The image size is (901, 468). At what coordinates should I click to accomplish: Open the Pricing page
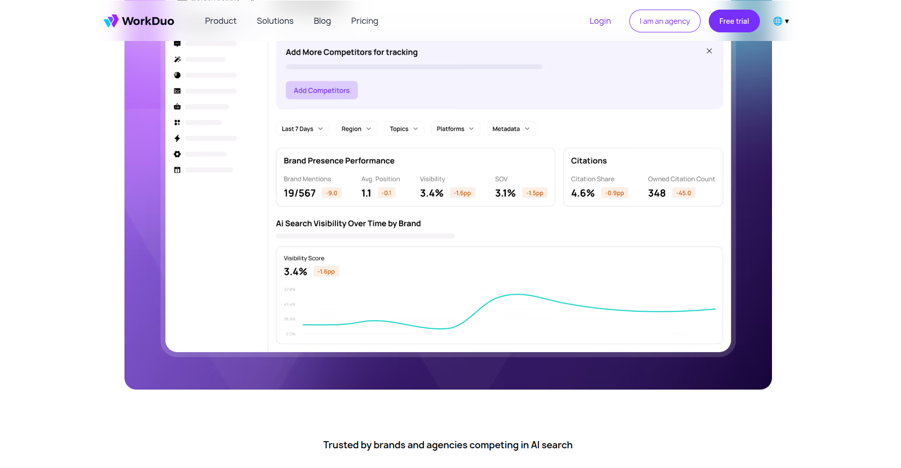pyautogui.click(x=365, y=21)
